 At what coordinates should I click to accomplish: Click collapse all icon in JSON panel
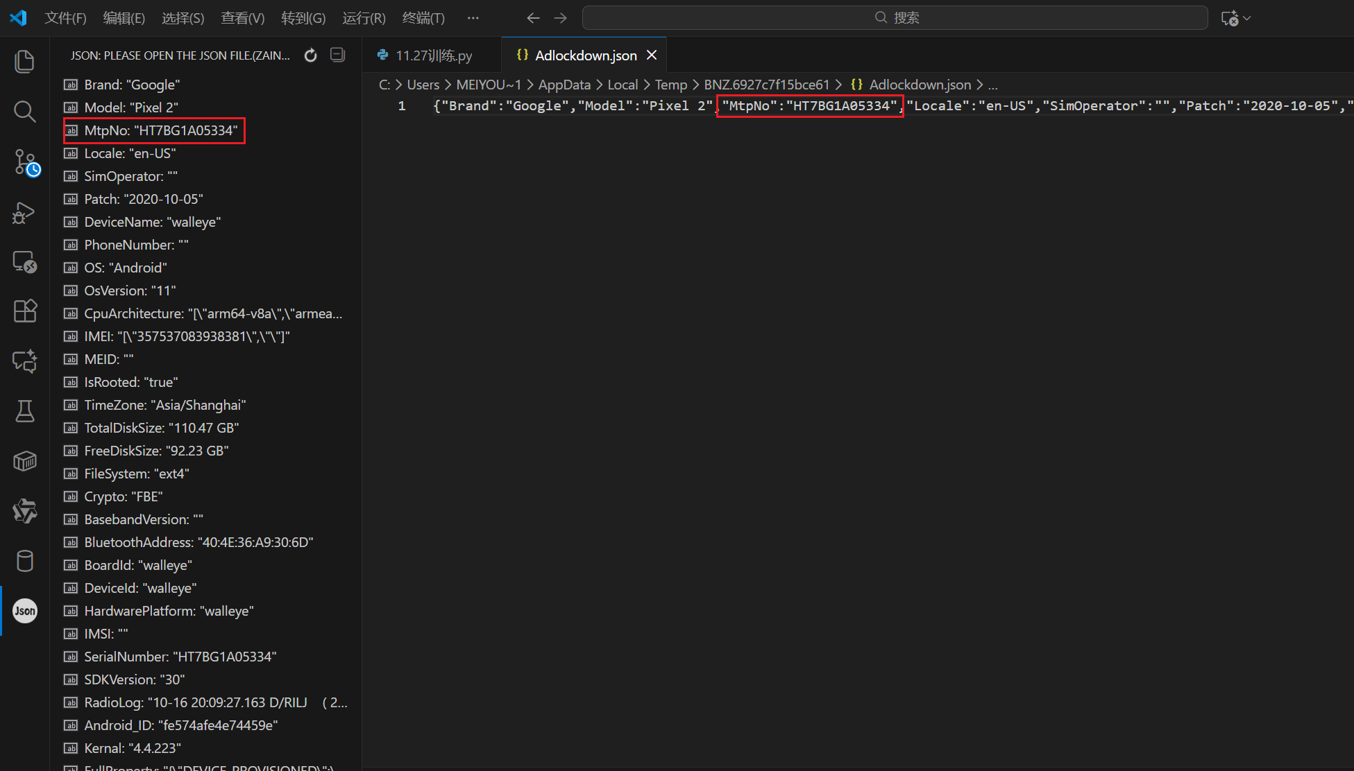click(x=338, y=55)
